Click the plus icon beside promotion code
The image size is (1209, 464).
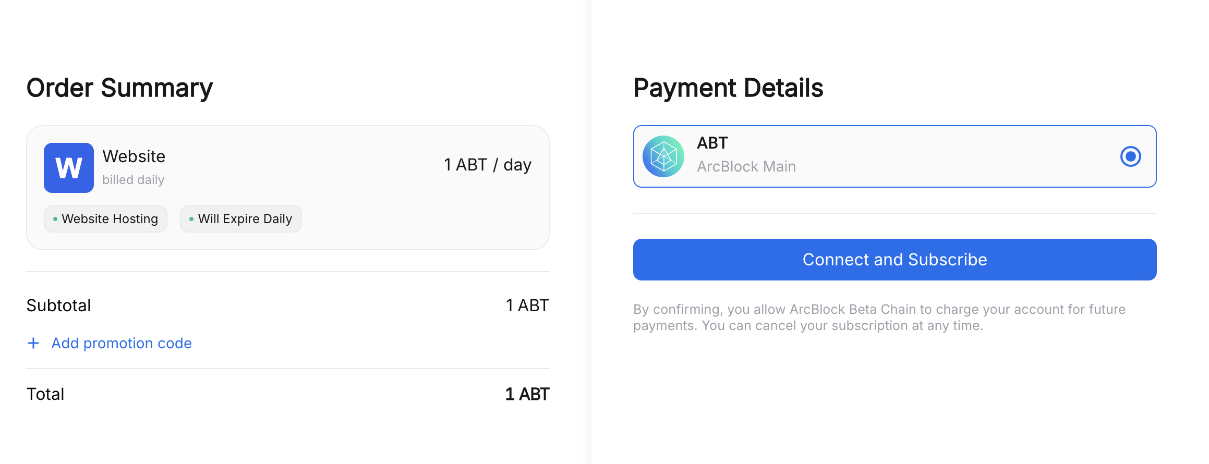[x=33, y=343]
